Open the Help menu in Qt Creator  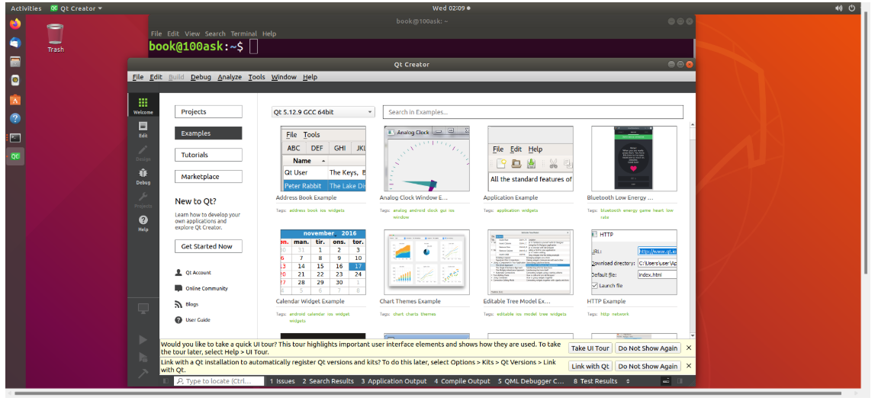click(310, 77)
